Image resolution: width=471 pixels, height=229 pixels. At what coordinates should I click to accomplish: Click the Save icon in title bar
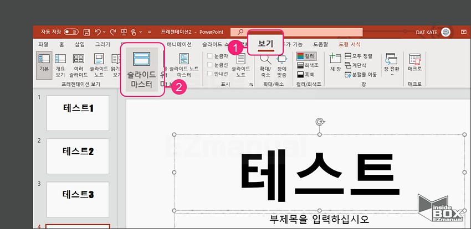pyautogui.click(x=86, y=32)
